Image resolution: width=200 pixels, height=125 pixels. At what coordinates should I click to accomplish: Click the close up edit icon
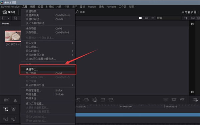(95, 100)
